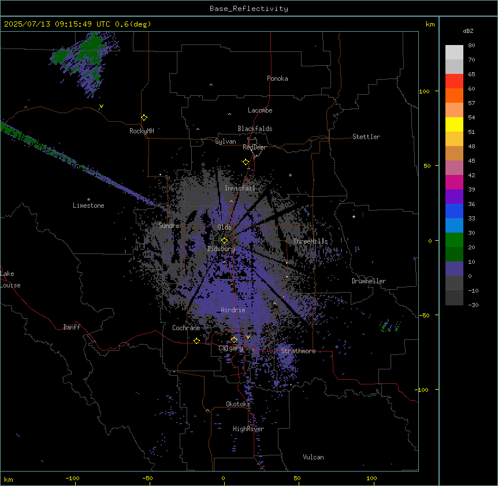498x486 pixels.
Task: Select the orange 57-60 dBZ legend swatch
Action: pos(454,95)
